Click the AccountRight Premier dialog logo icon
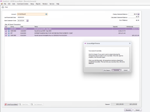Screen dimensions: 150x112 click(85, 44)
